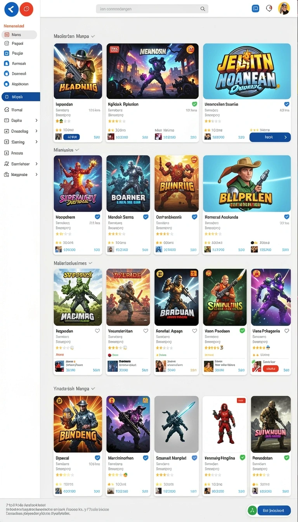Toggle blue check on Srnanait Manpbrl card
The image size is (298, 522).
[194, 458]
